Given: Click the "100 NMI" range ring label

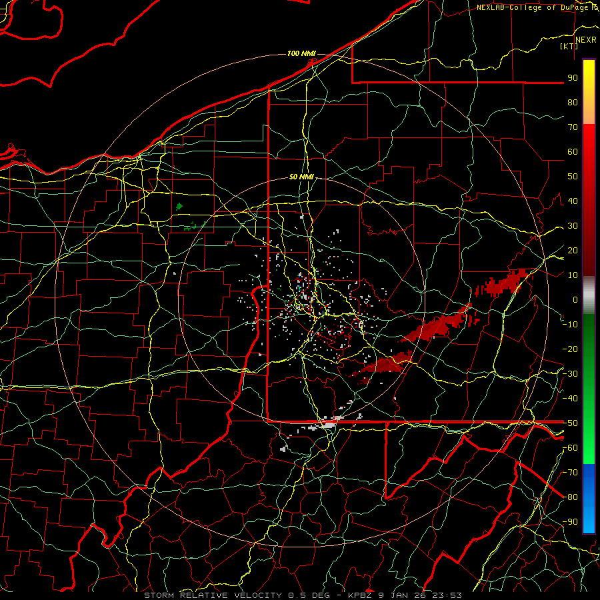Looking at the screenshot, I should point(301,53).
